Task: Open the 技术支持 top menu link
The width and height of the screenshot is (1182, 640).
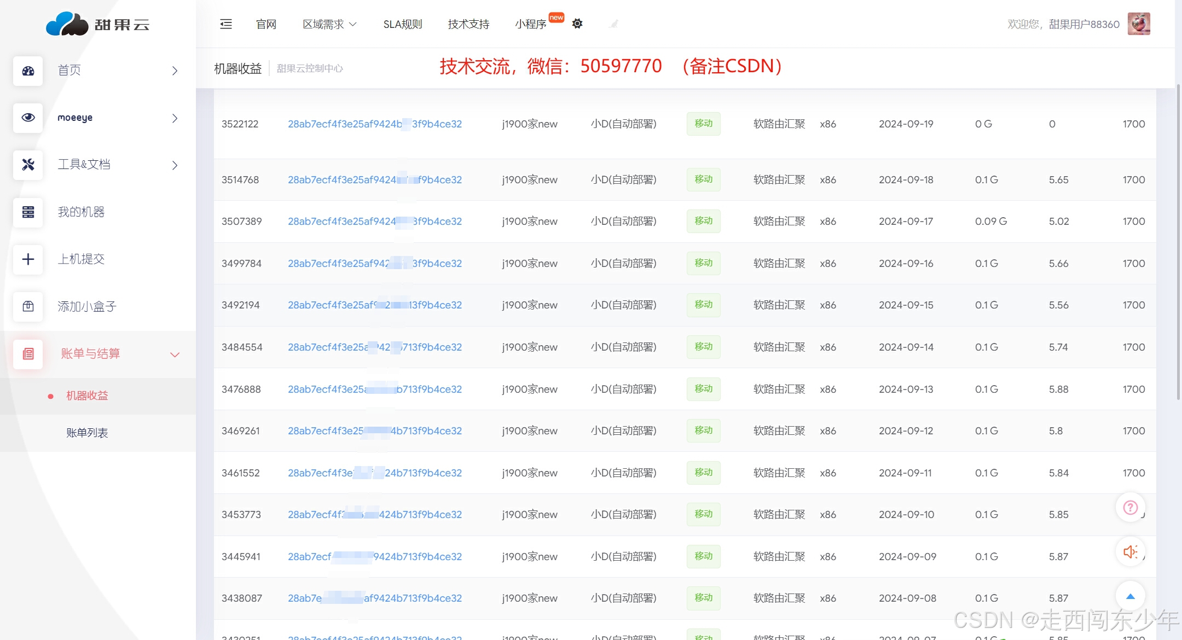Action: 468,24
